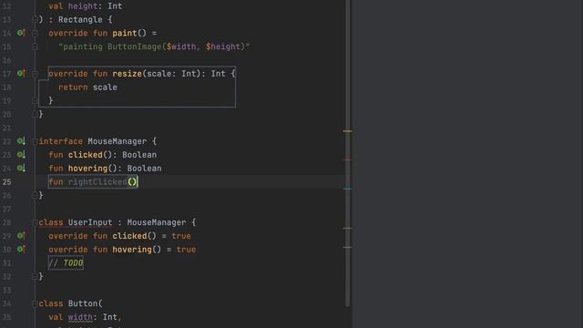The width and height of the screenshot is (583, 328).
Task: Click 'return scale' statement
Action: [87, 87]
